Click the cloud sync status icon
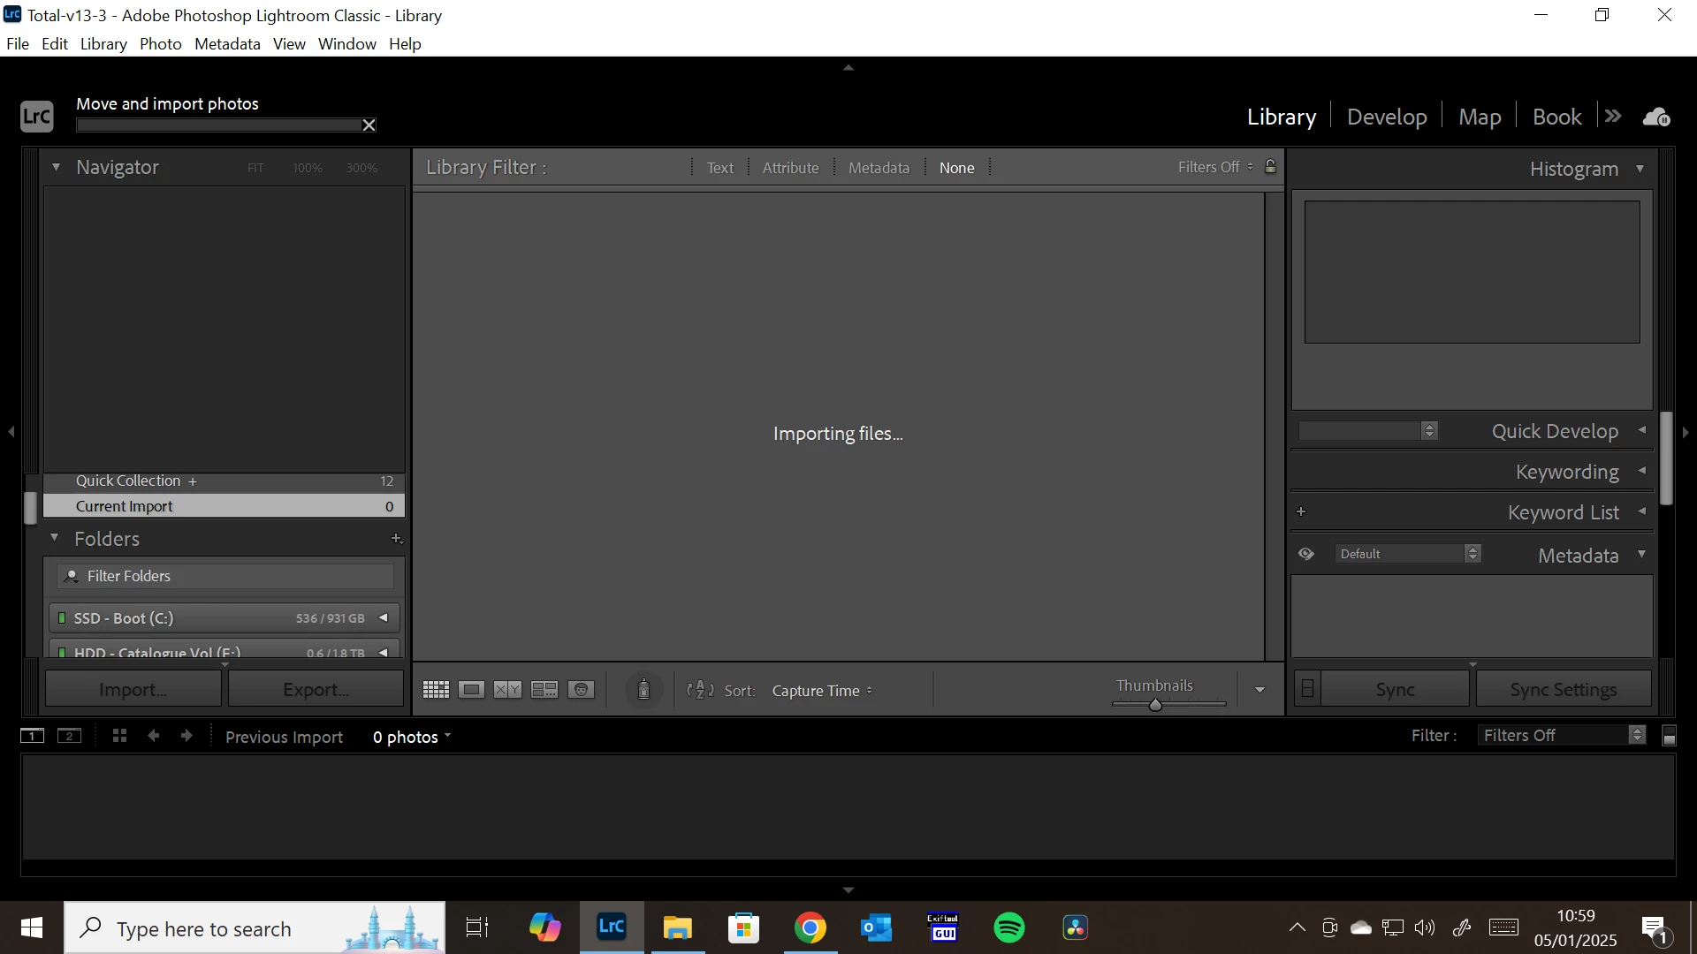1697x954 pixels. [1656, 117]
